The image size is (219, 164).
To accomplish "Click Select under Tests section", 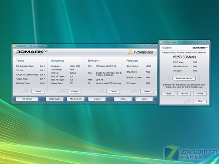I will [39, 91].
